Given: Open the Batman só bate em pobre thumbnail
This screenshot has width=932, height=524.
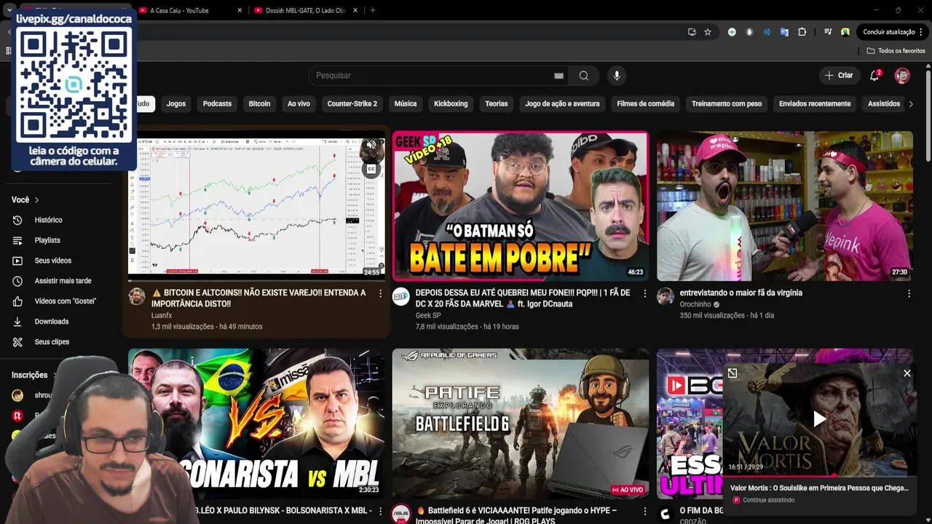Looking at the screenshot, I should 521,206.
